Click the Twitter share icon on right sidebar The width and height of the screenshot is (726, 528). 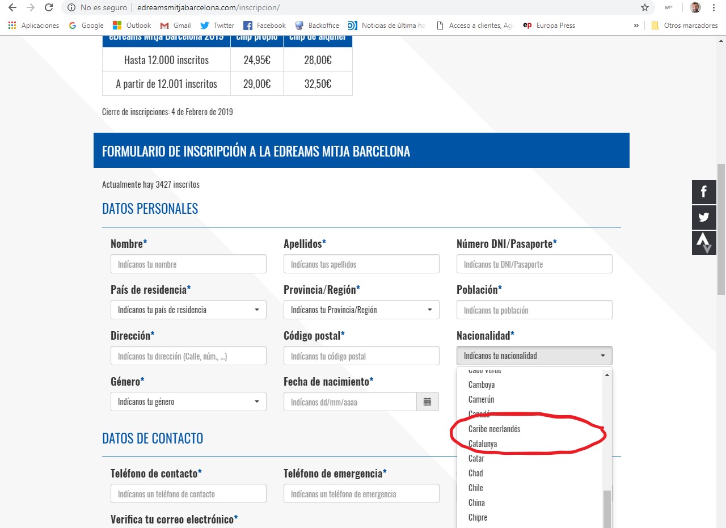tap(704, 217)
